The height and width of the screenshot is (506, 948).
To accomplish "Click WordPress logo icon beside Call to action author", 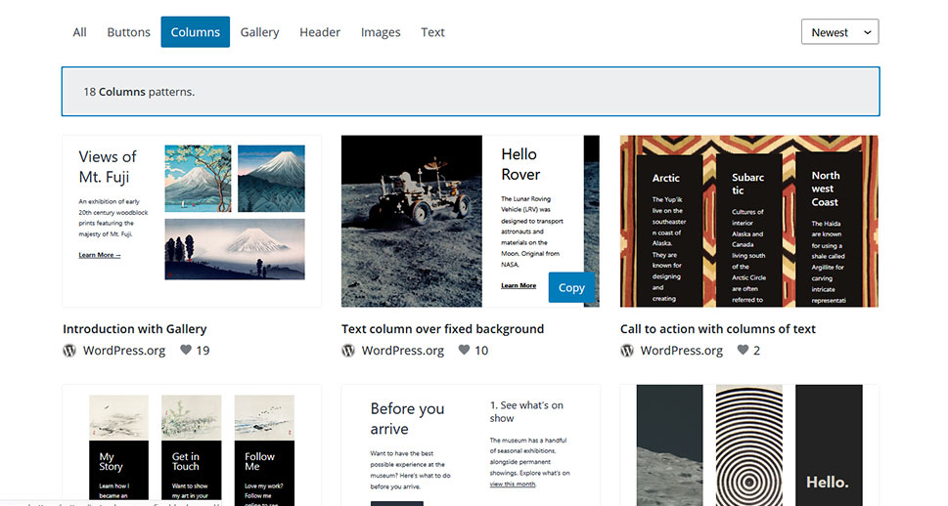I will (x=627, y=351).
